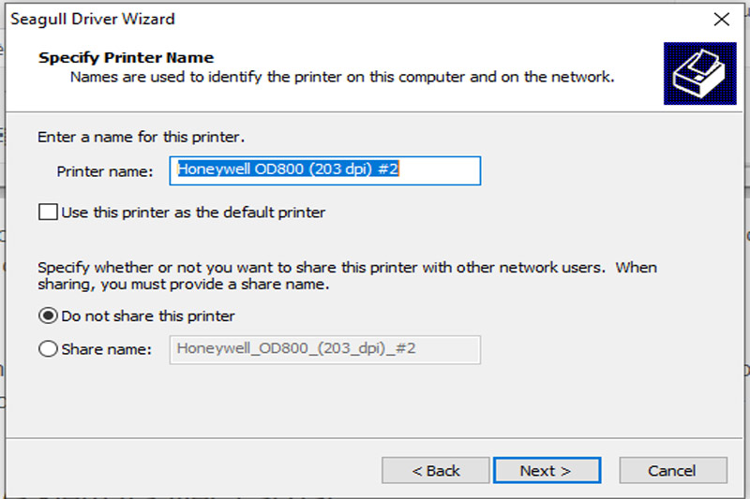Click the 'Share name:' label text
The height and width of the screenshot is (499, 750).
coord(106,349)
